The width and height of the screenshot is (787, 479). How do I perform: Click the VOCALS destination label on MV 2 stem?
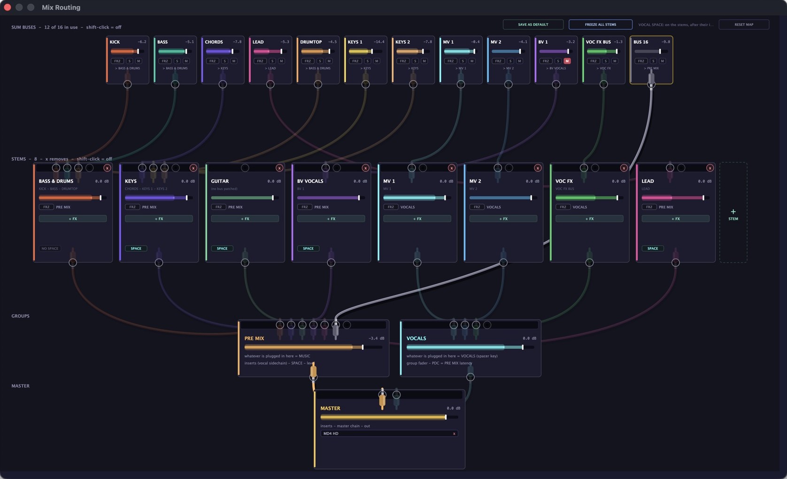coord(494,207)
